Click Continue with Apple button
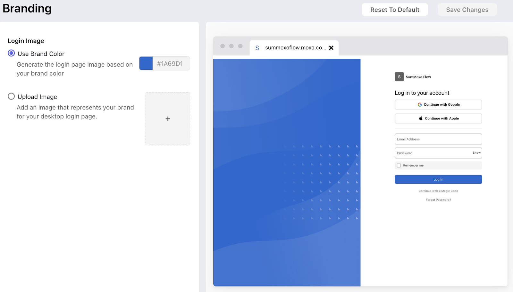The width and height of the screenshot is (513, 292). [x=438, y=118]
